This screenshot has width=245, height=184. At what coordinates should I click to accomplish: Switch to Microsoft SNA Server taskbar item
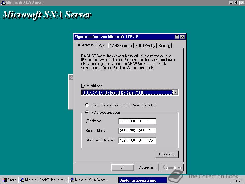93,180
